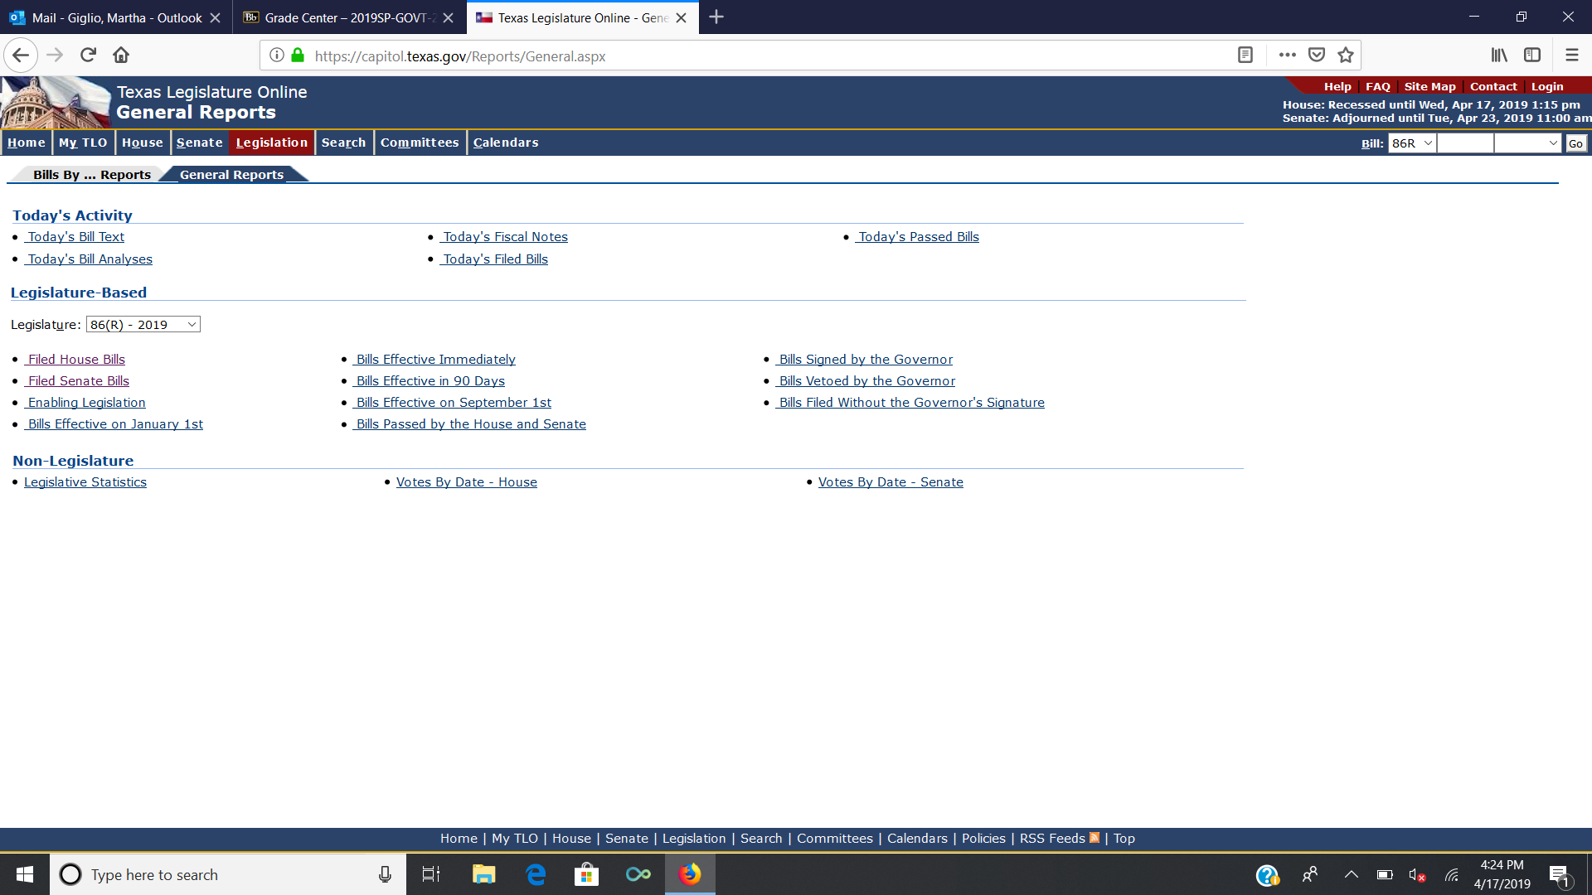This screenshot has width=1592, height=895.
Task: Open Today's Fiscal Notes link
Action: [505, 237]
